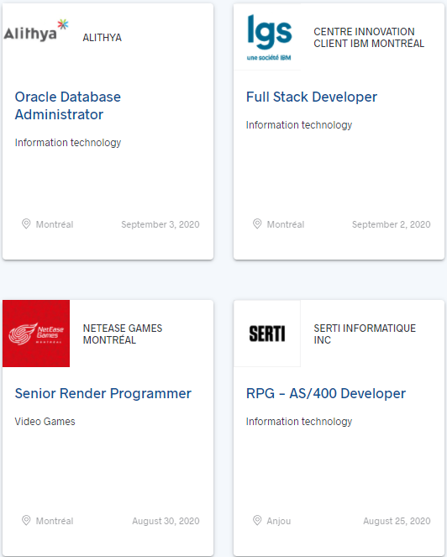Click the August 25, 2020 date
Viewport: 447px width, 557px height.
tap(397, 521)
